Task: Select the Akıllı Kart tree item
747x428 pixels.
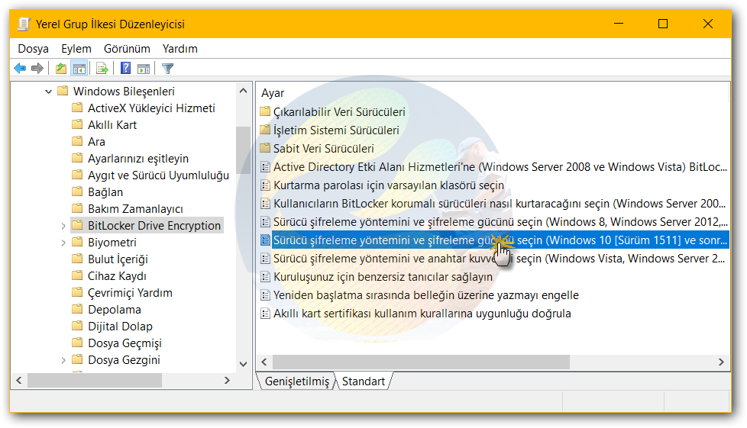Action: coord(112,124)
